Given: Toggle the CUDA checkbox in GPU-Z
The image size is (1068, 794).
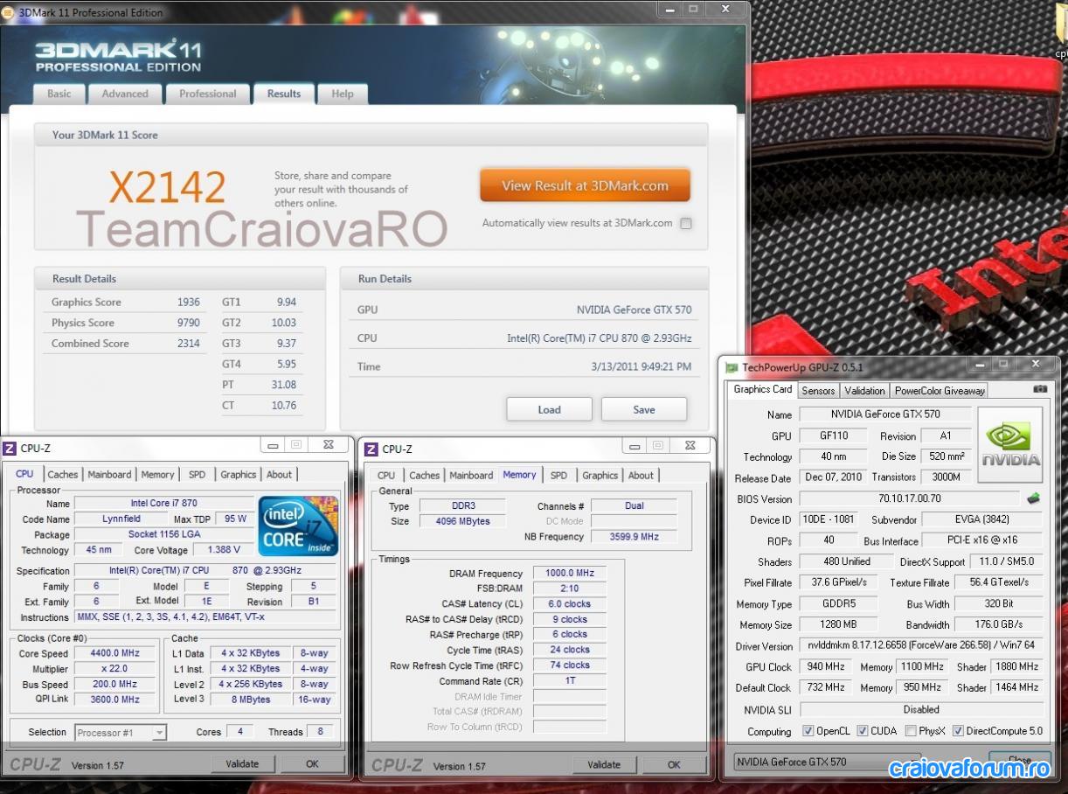Looking at the screenshot, I should pyautogui.click(x=863, y=731).
